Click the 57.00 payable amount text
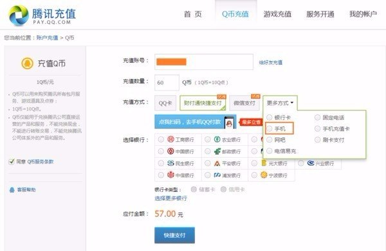The width and height of the screenshot is (386, 251). click(165, 214)
